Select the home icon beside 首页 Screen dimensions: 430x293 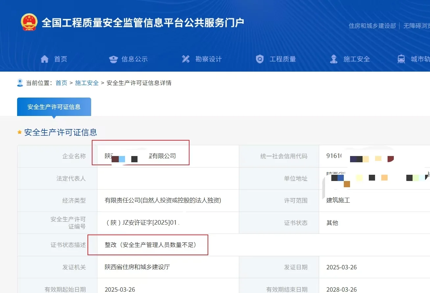pyautogui.click(x=45, y=59)
